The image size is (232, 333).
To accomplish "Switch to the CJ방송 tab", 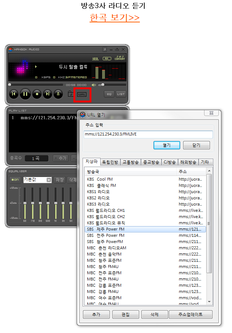I will pos(170,162).
